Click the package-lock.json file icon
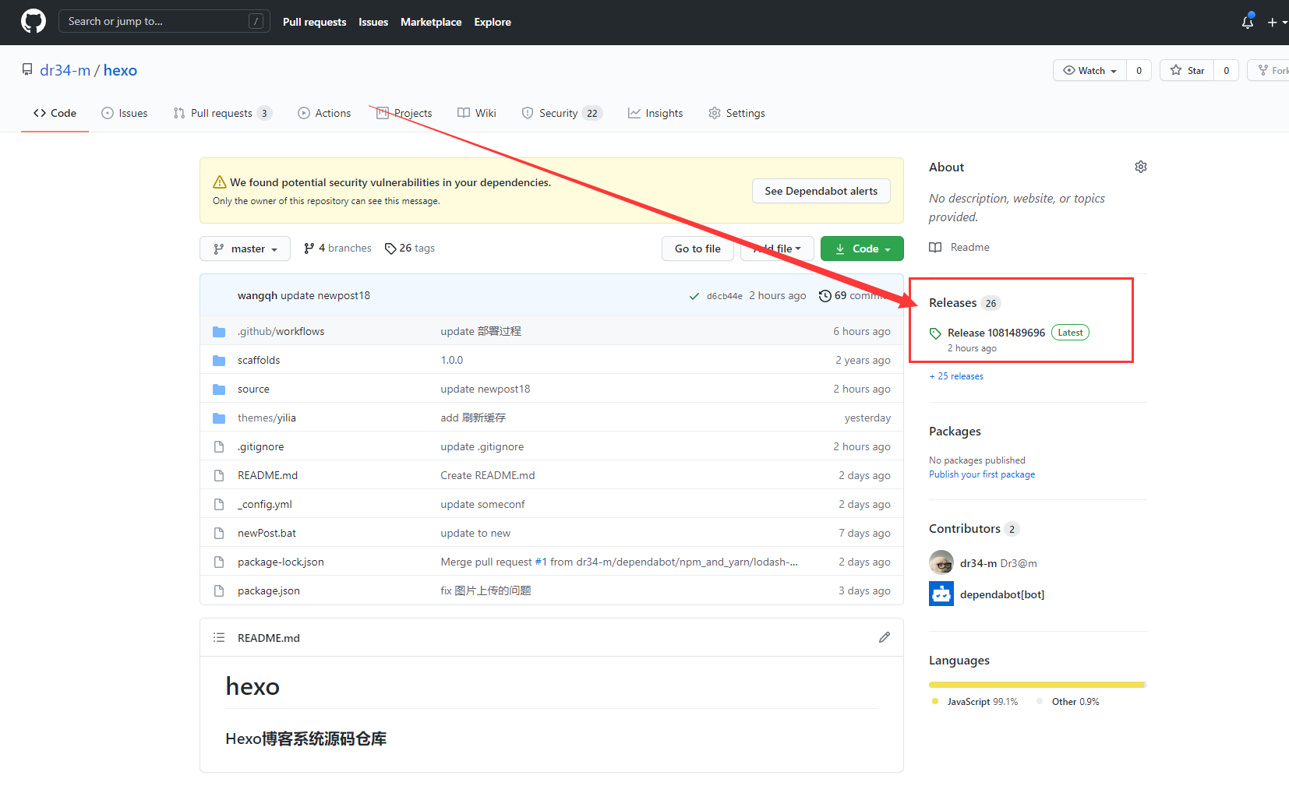1289x786 pixels. (x=219, y=562)
